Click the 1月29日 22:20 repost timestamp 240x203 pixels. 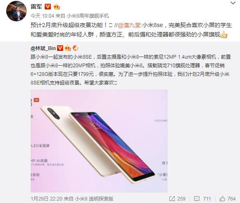[46, 199]
